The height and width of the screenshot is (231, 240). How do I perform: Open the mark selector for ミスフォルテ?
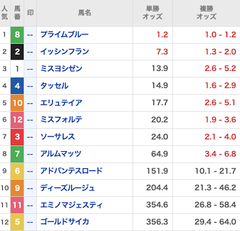click(30, 120)
